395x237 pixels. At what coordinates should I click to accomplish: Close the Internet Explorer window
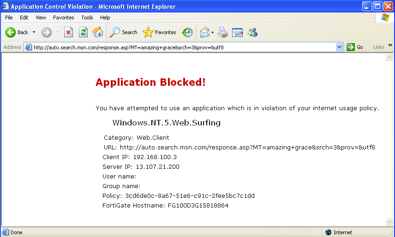pos(388,6)
